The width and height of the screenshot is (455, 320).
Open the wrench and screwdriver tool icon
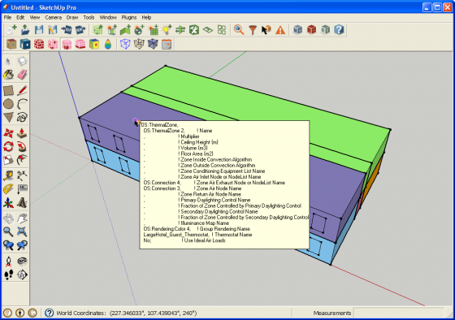click(194, 29)
